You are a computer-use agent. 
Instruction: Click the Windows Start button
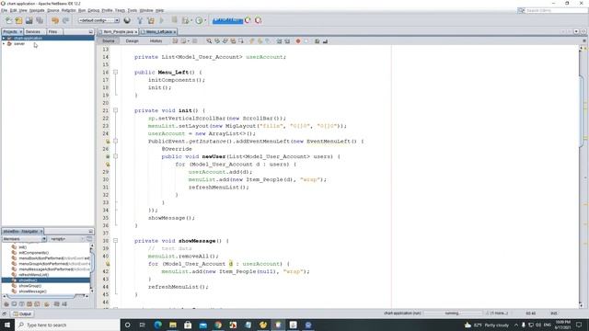[7, 325]
